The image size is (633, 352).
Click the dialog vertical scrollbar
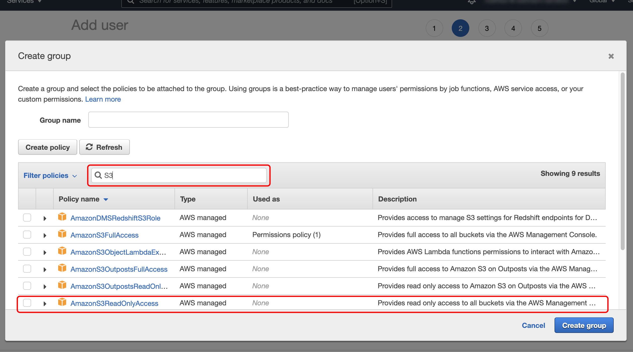tap(623, 161)
